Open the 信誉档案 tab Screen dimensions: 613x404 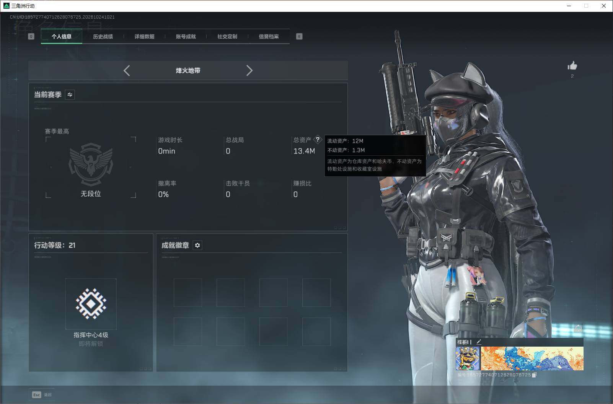click(x=269, y=36)
